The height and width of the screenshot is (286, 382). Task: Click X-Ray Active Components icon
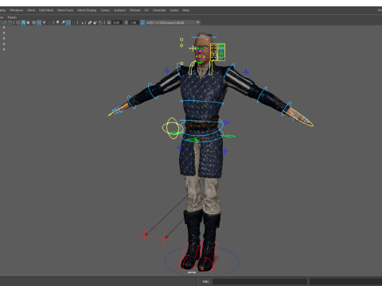point(95,22)
